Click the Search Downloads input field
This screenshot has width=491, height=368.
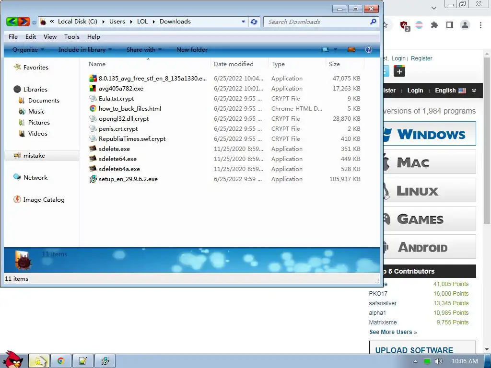[x=316, y=22]
